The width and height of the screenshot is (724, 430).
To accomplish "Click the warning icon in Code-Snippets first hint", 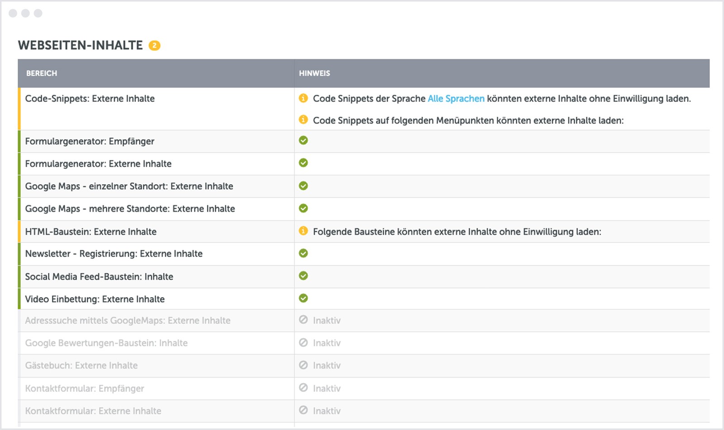I will point(303,98).
